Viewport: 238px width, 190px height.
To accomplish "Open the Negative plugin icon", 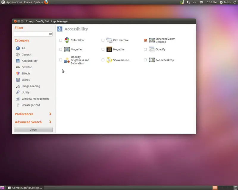I will click(x=109, y=49).
